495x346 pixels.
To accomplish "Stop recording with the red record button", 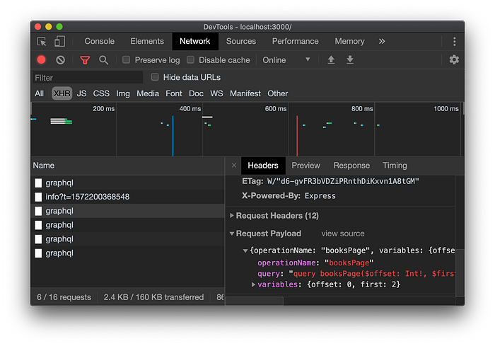I will tap(41, 60).
